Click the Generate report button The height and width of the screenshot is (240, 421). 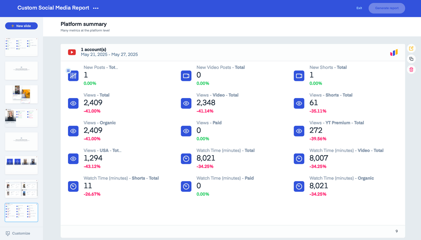tap(387, 8)
